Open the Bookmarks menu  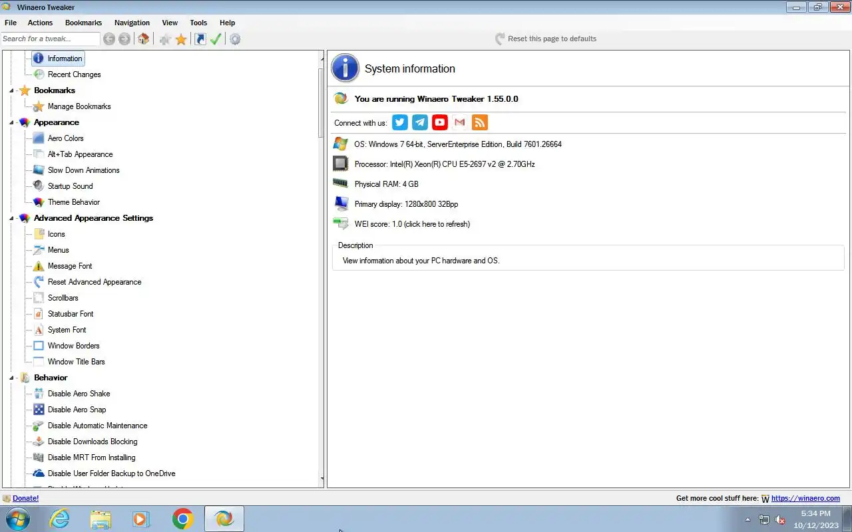pyautogui.click(x=83, y=23)
